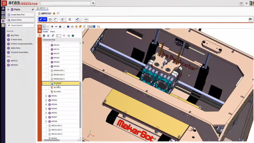Click the fit-to-window dashed icon

(48, 26)
